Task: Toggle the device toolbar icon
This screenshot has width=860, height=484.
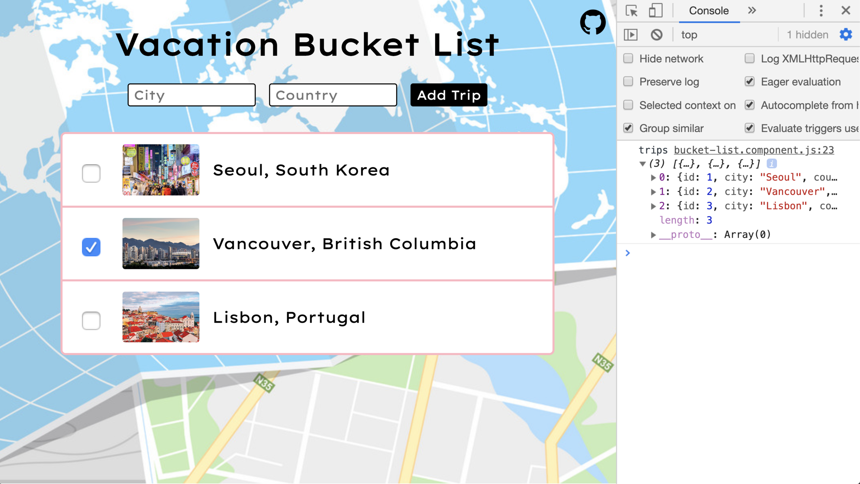Action: point(655,11)
